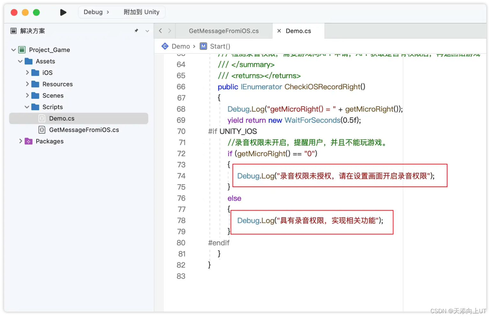Click the Scenes folder icon
Screen dimensions: 491x317
click(35, 95)
